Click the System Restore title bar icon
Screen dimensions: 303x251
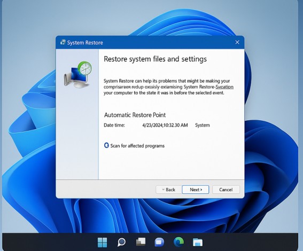pos(63,42)
